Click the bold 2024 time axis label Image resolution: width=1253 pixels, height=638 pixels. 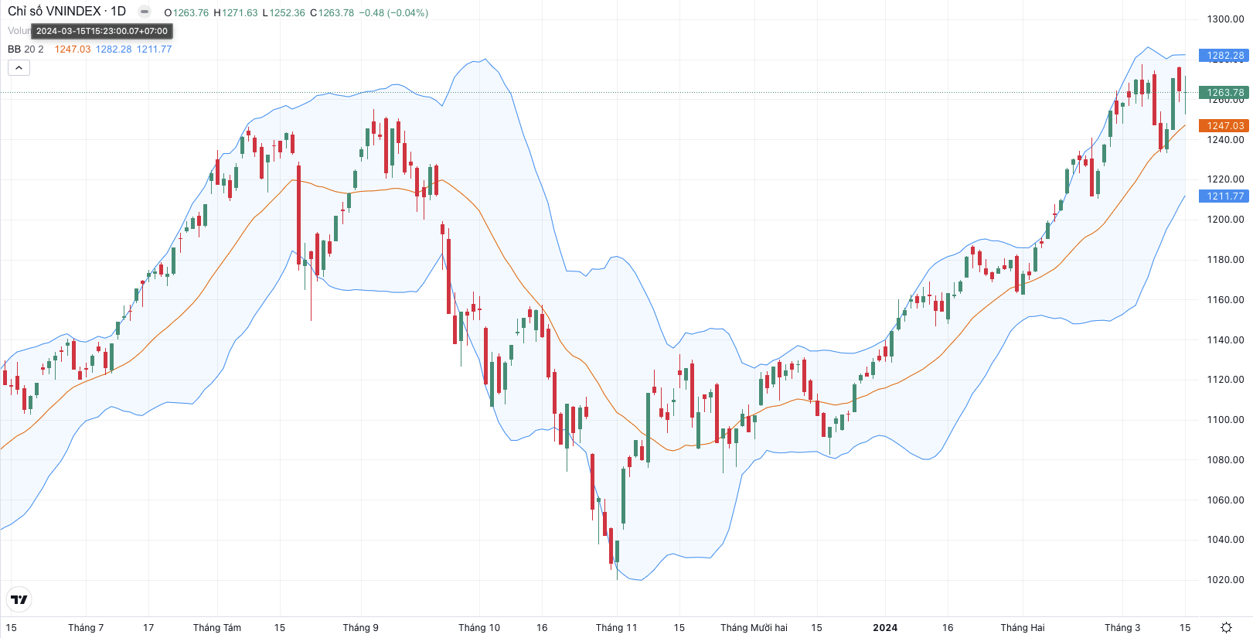(x=885, y=628)
